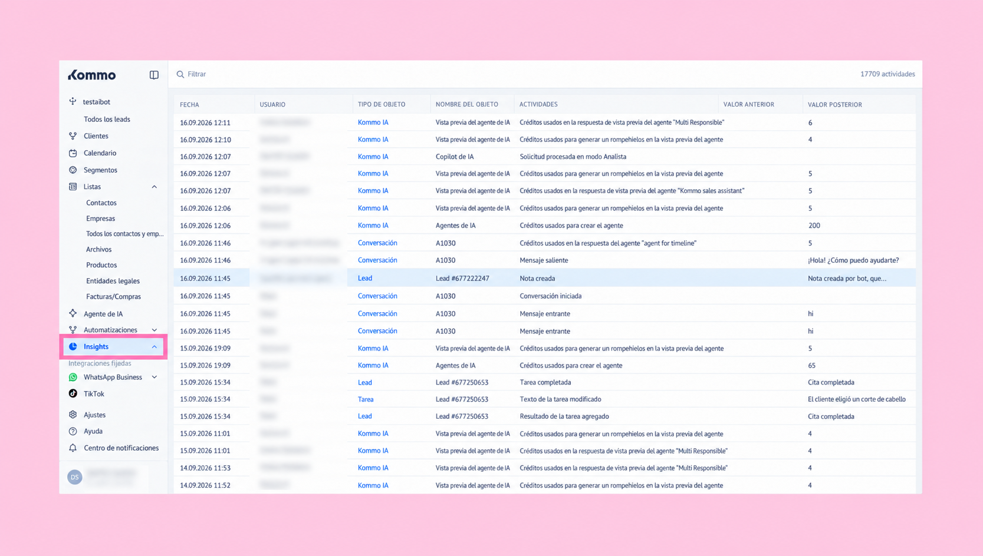Viewport: 983px width, 556px height.
Task: Click the "Nota creada por bot, que..." value
Action: tap(847, 278)
